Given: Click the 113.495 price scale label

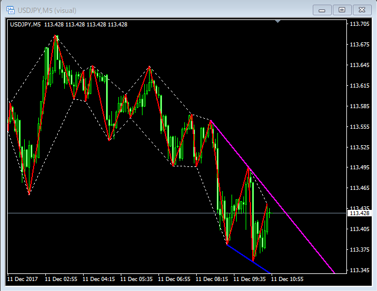Looking at the screenshot, I should [x=359, y=168].
